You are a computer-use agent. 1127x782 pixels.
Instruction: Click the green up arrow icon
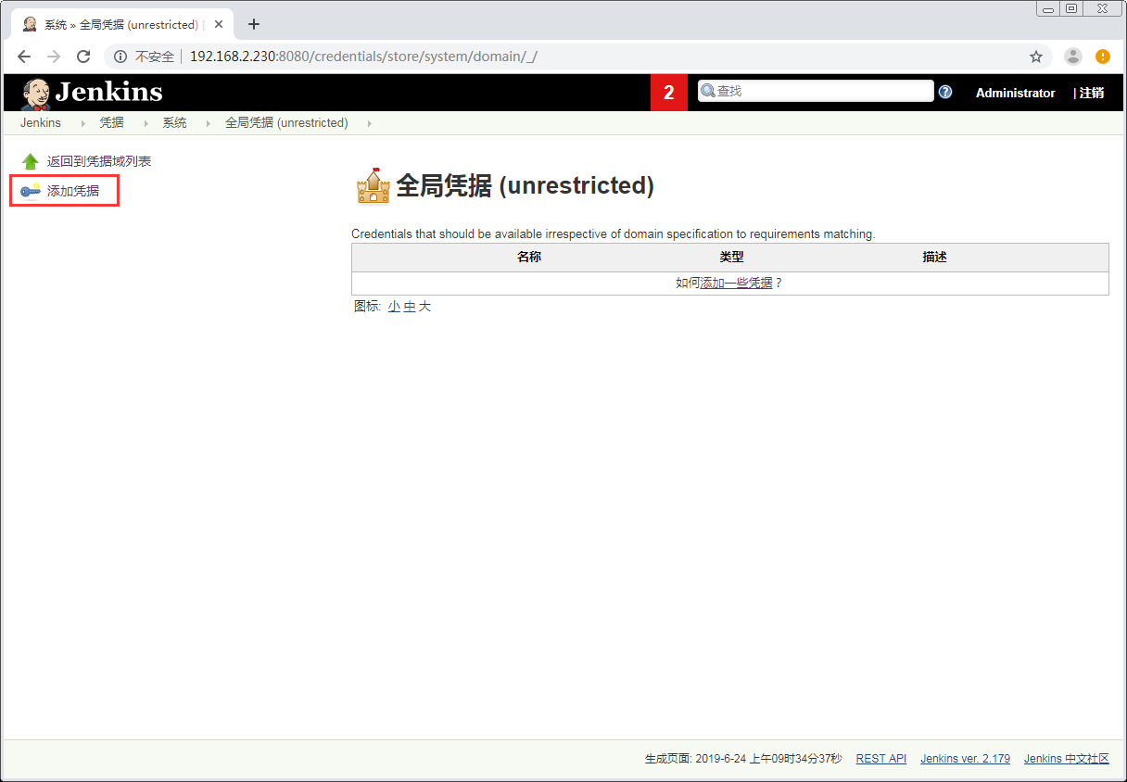(31, 161)
